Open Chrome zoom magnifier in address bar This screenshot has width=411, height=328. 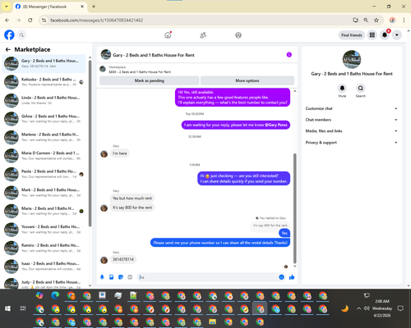(x=366, y=20)
